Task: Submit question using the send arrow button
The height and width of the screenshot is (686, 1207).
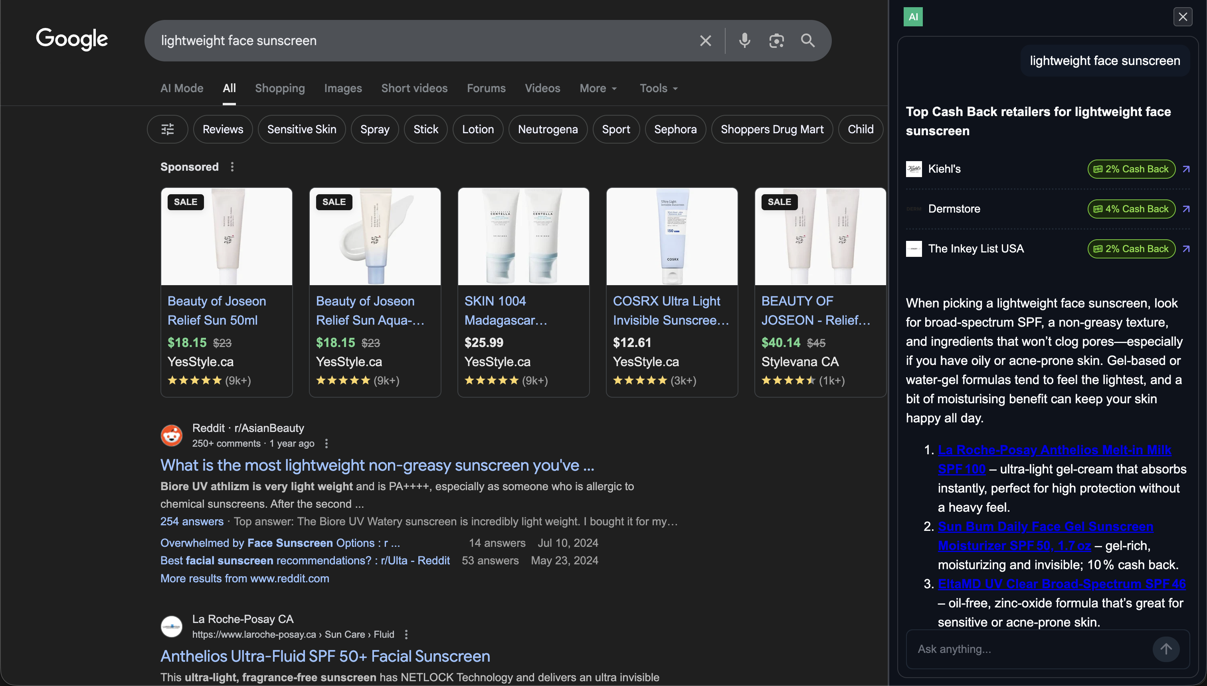Action: pos(1166,649)
